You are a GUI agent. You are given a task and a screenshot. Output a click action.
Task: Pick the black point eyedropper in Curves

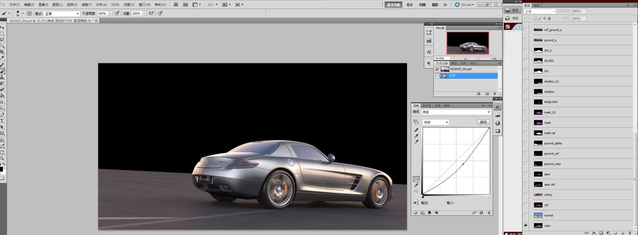pyautogui.click(x=416, y=130)
